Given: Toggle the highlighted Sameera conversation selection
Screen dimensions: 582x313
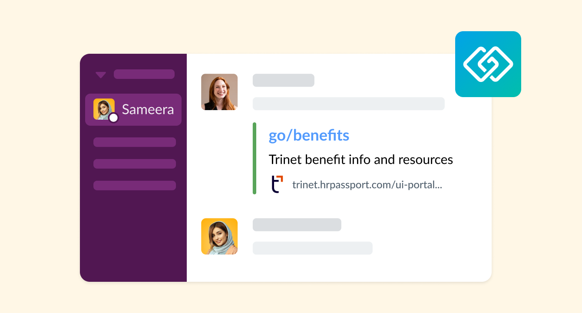Looking at the screenshot, I should pos(133,109).
